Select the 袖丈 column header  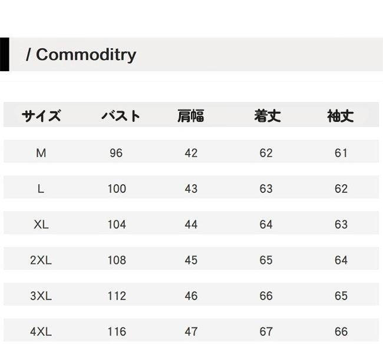(x=341, y=115)
